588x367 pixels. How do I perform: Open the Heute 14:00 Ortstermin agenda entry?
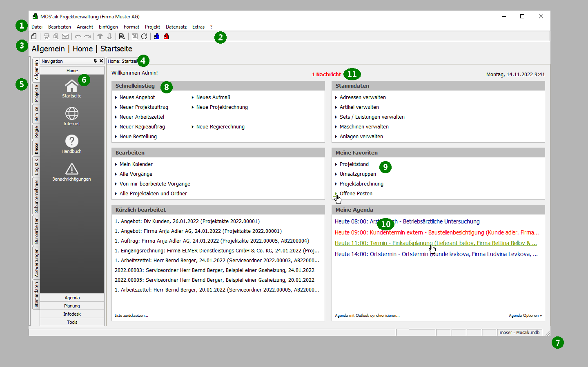[436, 254]
